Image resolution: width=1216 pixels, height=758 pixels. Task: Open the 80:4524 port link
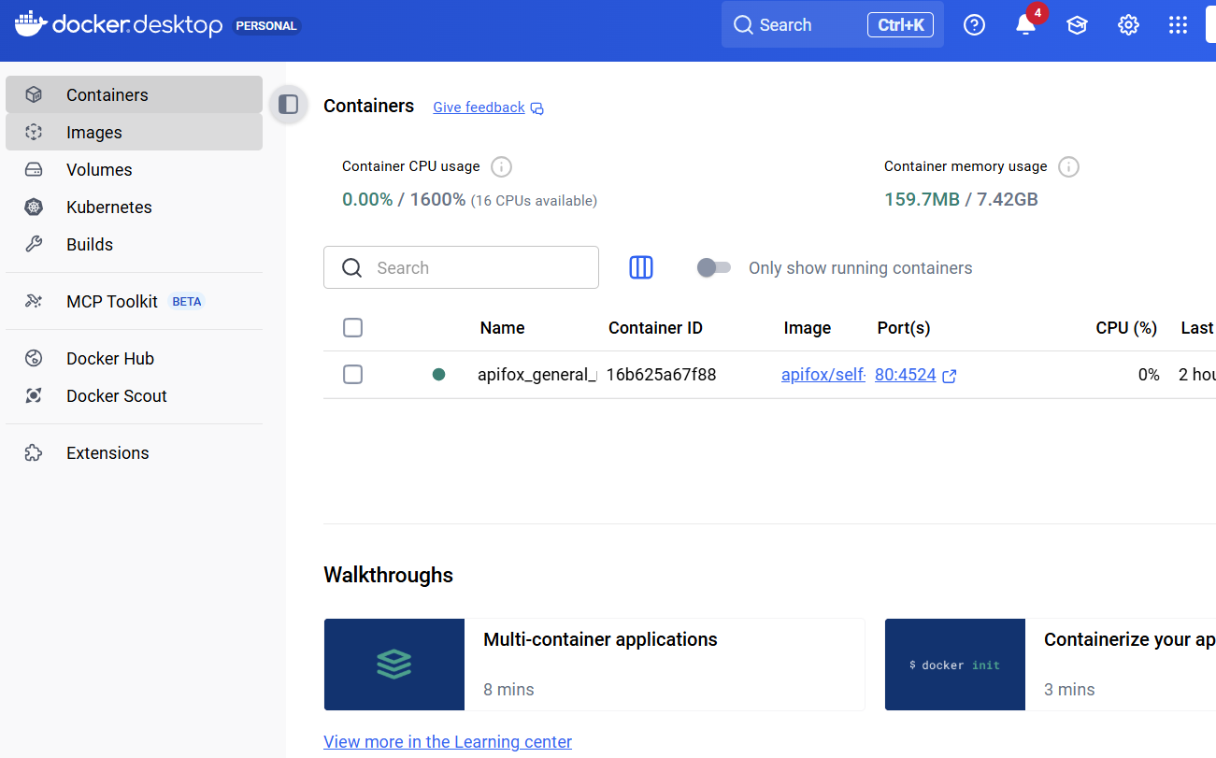[906, 375]
